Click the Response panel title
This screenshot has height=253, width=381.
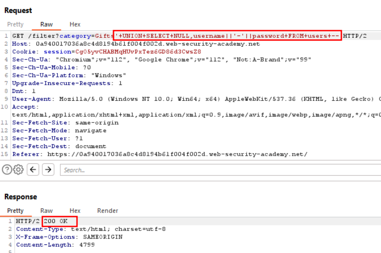[21, 197]
